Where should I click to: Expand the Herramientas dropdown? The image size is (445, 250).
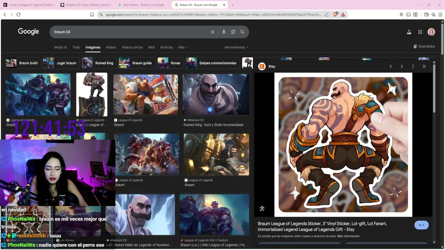[236, 47]
